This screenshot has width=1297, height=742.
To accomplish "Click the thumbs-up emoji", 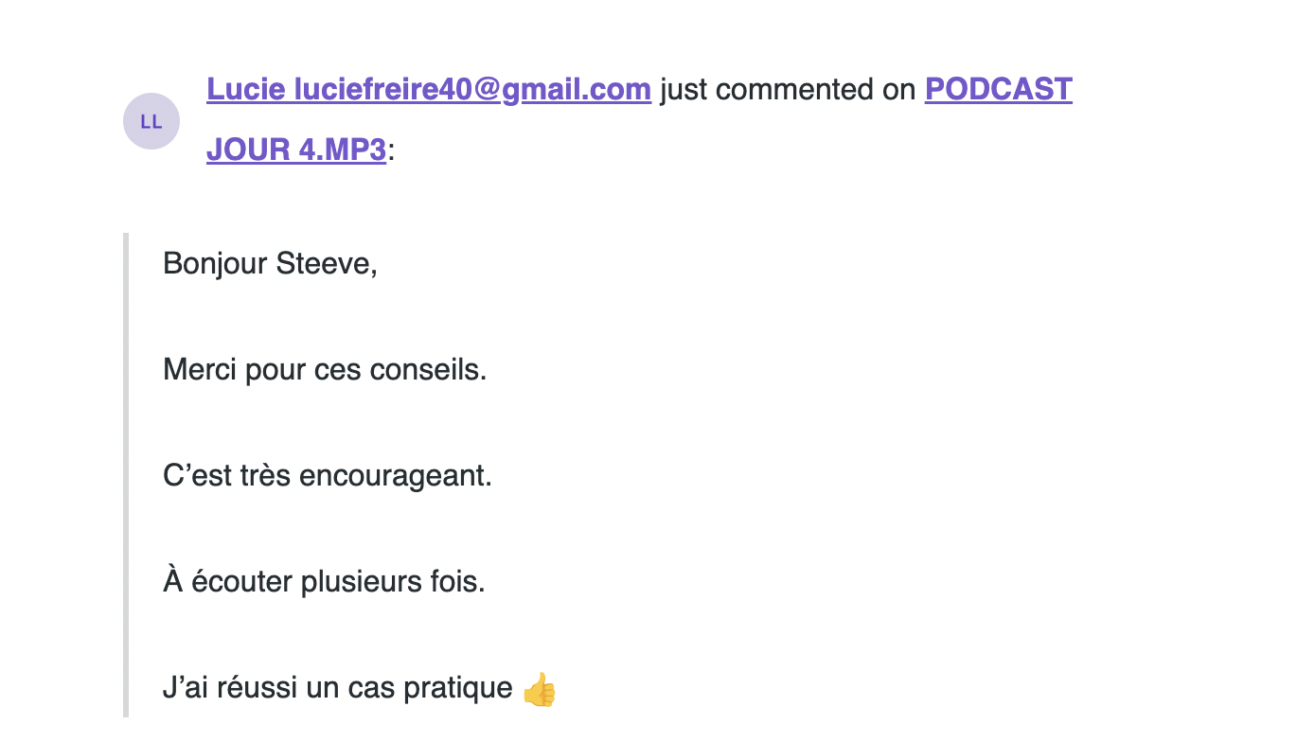I will coord(539,690).
